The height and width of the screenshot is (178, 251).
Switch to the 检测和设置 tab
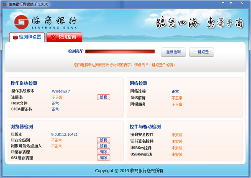[27, 37]
